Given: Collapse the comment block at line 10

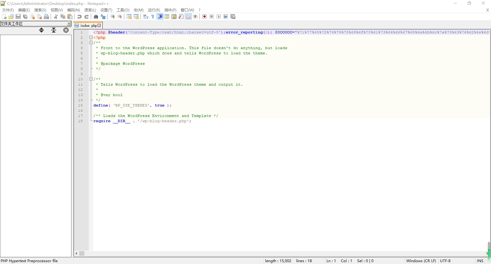Looking at the screenshot, I should (91, 79).
